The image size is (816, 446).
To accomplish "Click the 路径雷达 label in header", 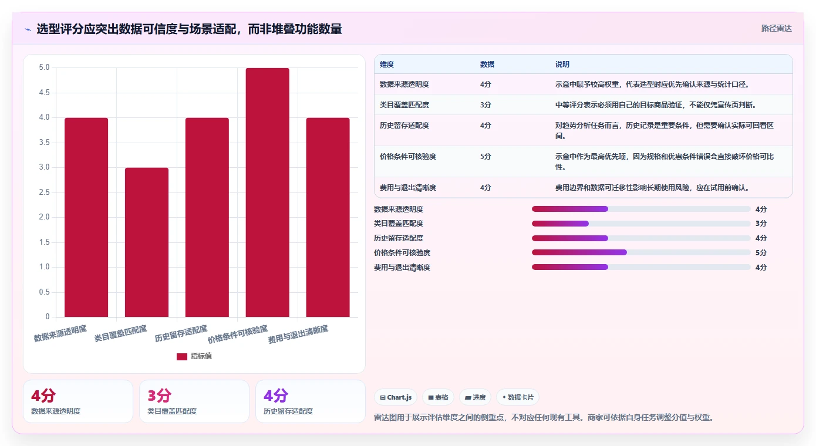I will [776, 28].
